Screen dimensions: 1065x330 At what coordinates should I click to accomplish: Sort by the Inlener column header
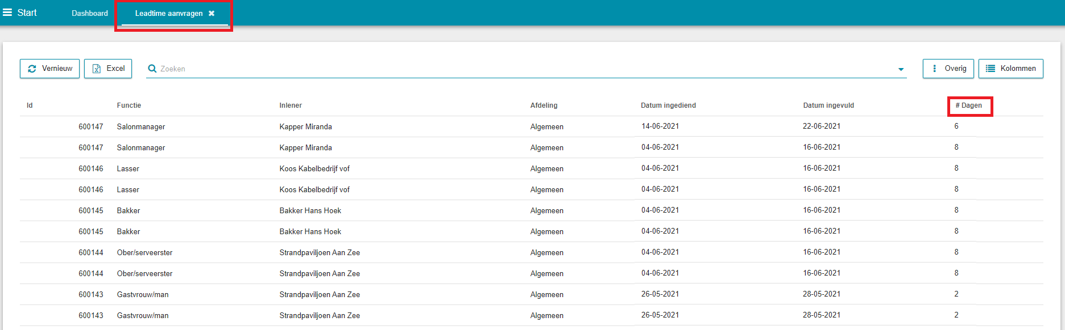tap(291, 105)
